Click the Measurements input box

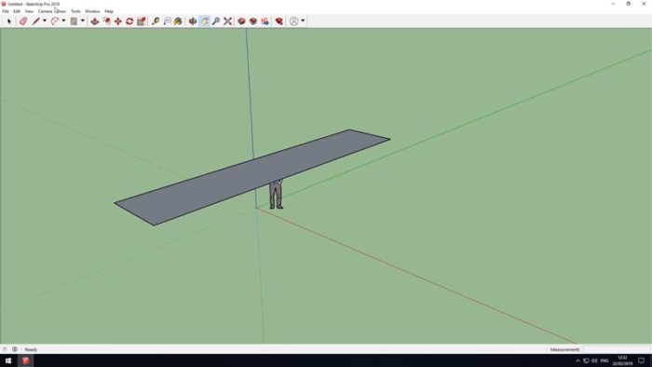pos(616,349)
